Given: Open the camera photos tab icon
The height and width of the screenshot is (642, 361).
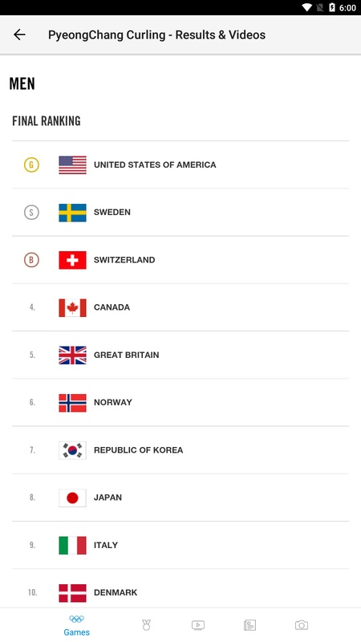Looking at the screenshot, I should coord(302,625).
